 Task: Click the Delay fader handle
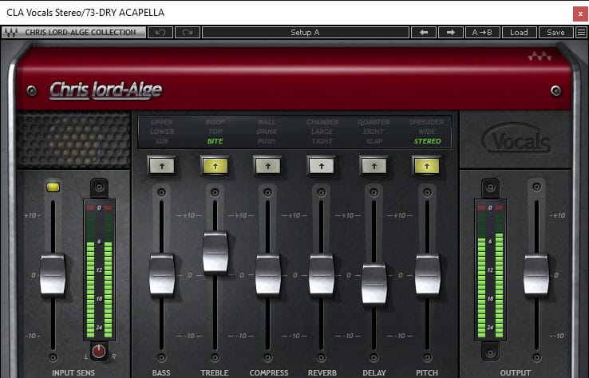(x=374, y=283)
